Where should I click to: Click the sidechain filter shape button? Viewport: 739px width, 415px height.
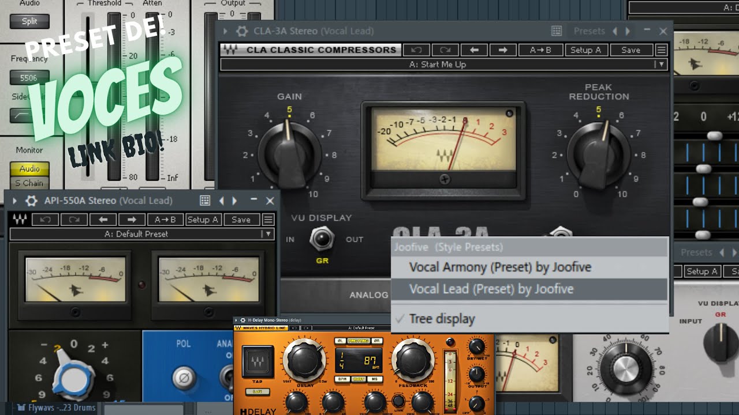(x=29, y=115)
